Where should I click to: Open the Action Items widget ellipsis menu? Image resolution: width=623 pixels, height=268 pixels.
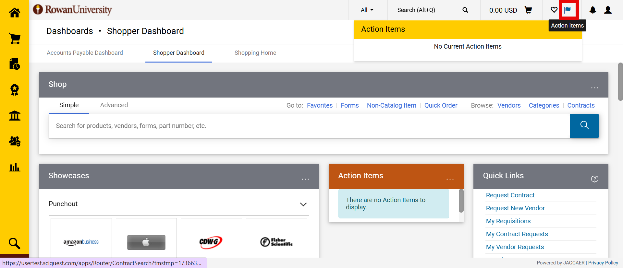(450, 179)
